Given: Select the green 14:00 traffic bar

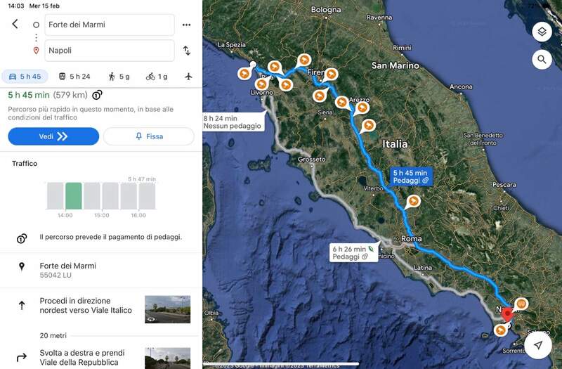Looking at the screenshot, I should (x=74, y=195).
